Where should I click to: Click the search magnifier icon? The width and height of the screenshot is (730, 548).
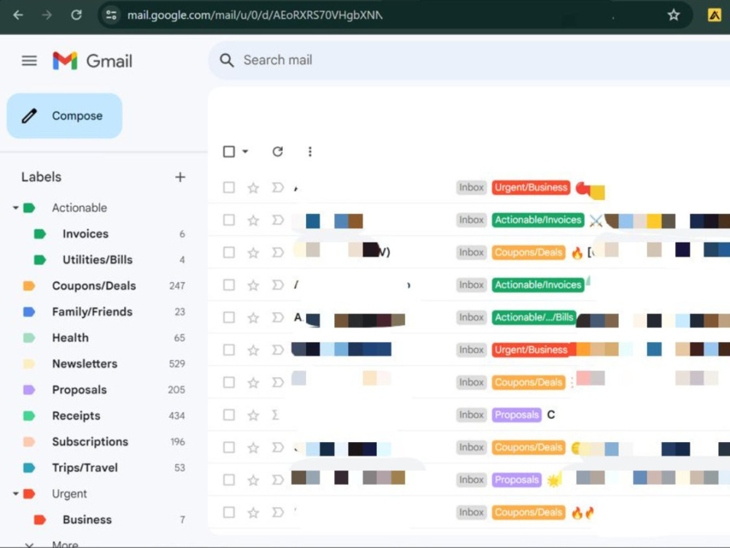(x=227, y=60)
